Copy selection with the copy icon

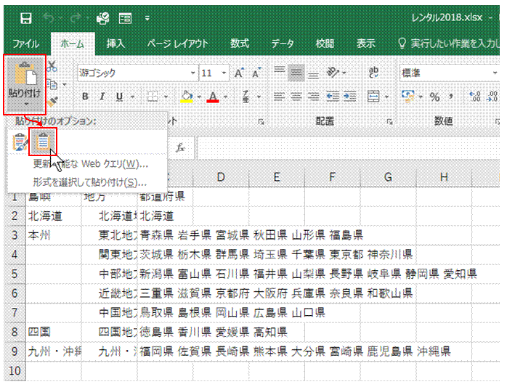52,85
